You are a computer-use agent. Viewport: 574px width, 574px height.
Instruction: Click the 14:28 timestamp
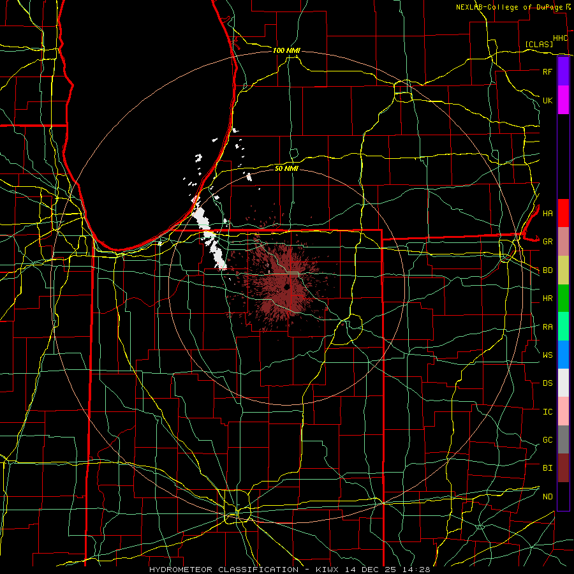pos(417,570)
